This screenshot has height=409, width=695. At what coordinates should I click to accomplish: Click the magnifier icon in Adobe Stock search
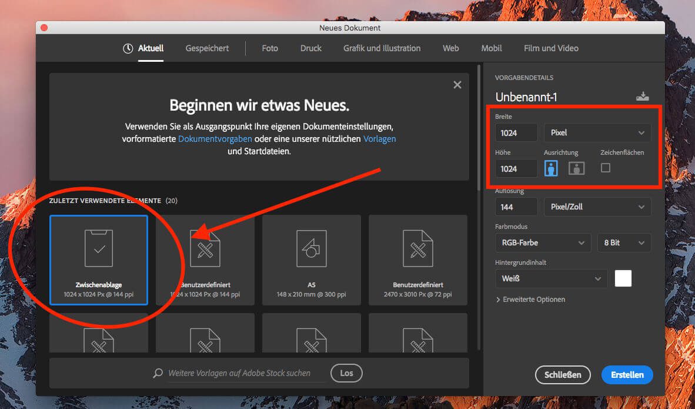click(158, 373)
